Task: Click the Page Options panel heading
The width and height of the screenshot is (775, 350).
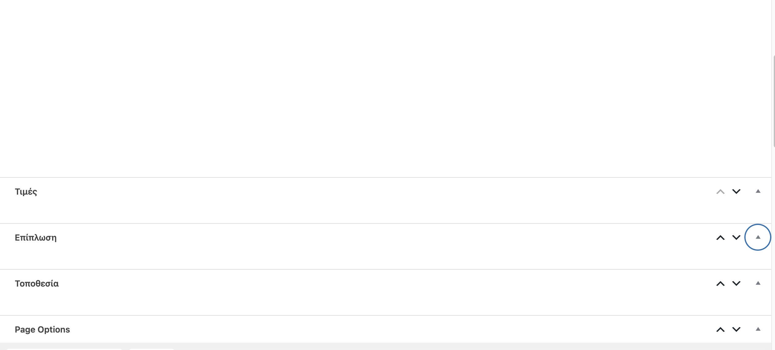Action: point(42,329)
